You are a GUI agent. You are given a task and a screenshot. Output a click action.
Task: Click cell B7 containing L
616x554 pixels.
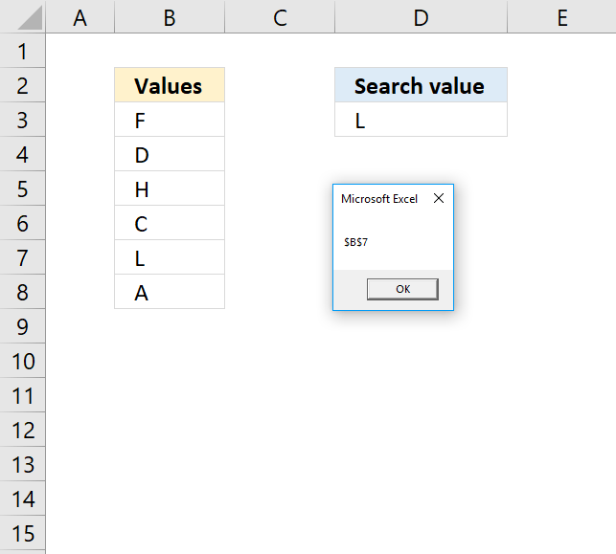169,258
